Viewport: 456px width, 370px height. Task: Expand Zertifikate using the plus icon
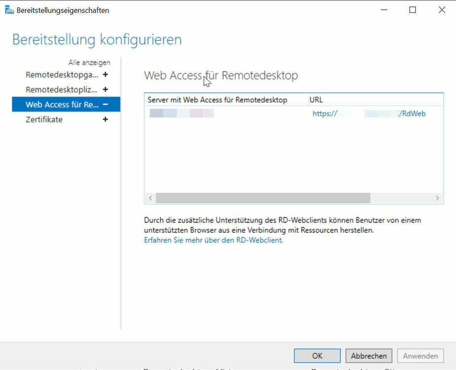[105, 119]
